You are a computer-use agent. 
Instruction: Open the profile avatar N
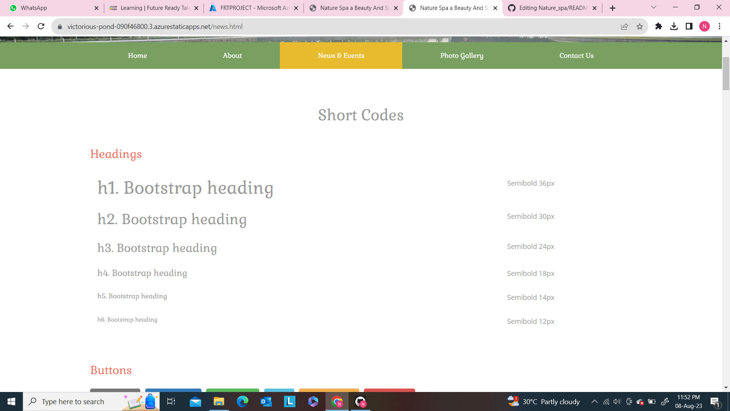(704, 26)
